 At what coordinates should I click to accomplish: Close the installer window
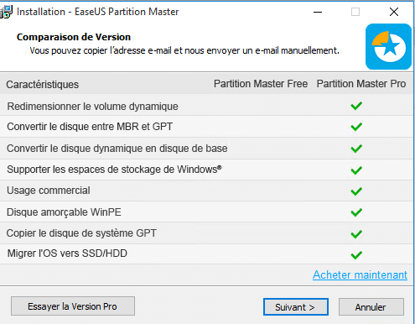coord(394,12)
